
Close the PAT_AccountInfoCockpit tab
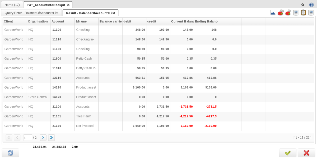pos(68,5)
